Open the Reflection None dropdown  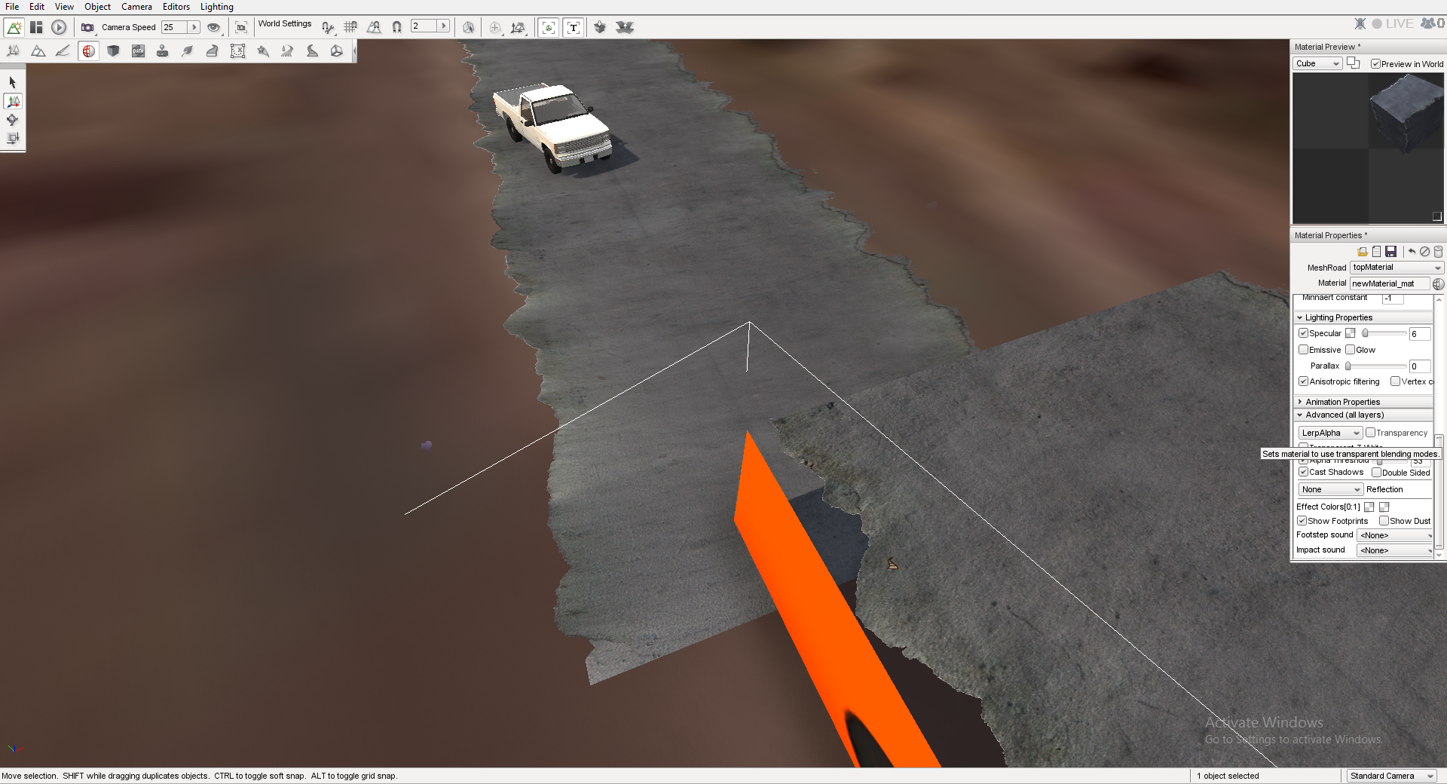click(x=1330, y=489)
